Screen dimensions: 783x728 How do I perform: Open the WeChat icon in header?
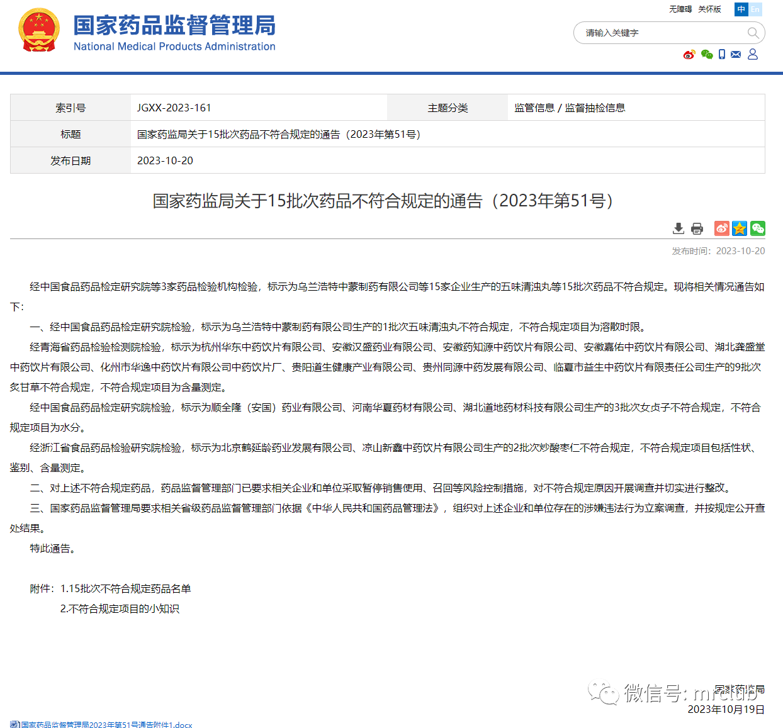pyautogui.click(x=707, y=55)
